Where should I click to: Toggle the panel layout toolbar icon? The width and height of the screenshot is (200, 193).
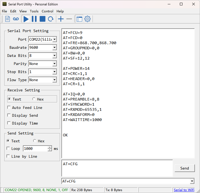(x=79, y=19)
